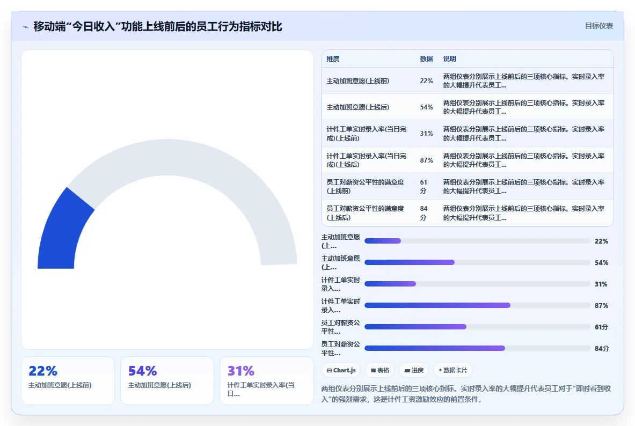The image size is (635, 426).
Task: Select the 主动加班意愿(上线前) table row
Action: [x=468, y=81]
